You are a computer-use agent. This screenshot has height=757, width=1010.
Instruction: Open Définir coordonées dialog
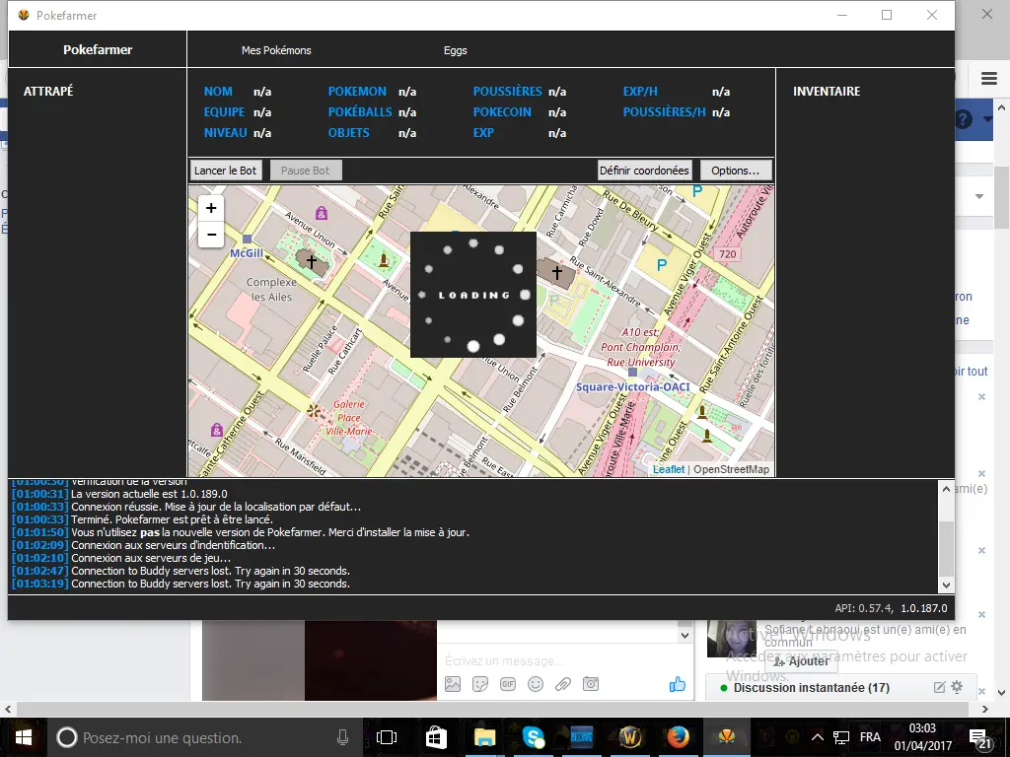(644, 171)
